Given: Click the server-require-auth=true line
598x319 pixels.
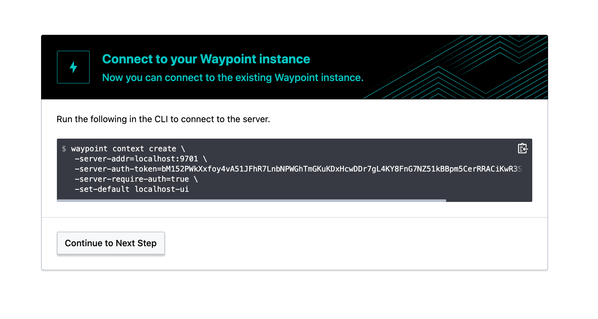Looking at the screenshot, I should click(x=136, y=179).
